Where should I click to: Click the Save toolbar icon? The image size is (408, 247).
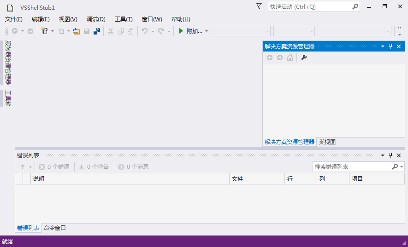coord(87,31)
